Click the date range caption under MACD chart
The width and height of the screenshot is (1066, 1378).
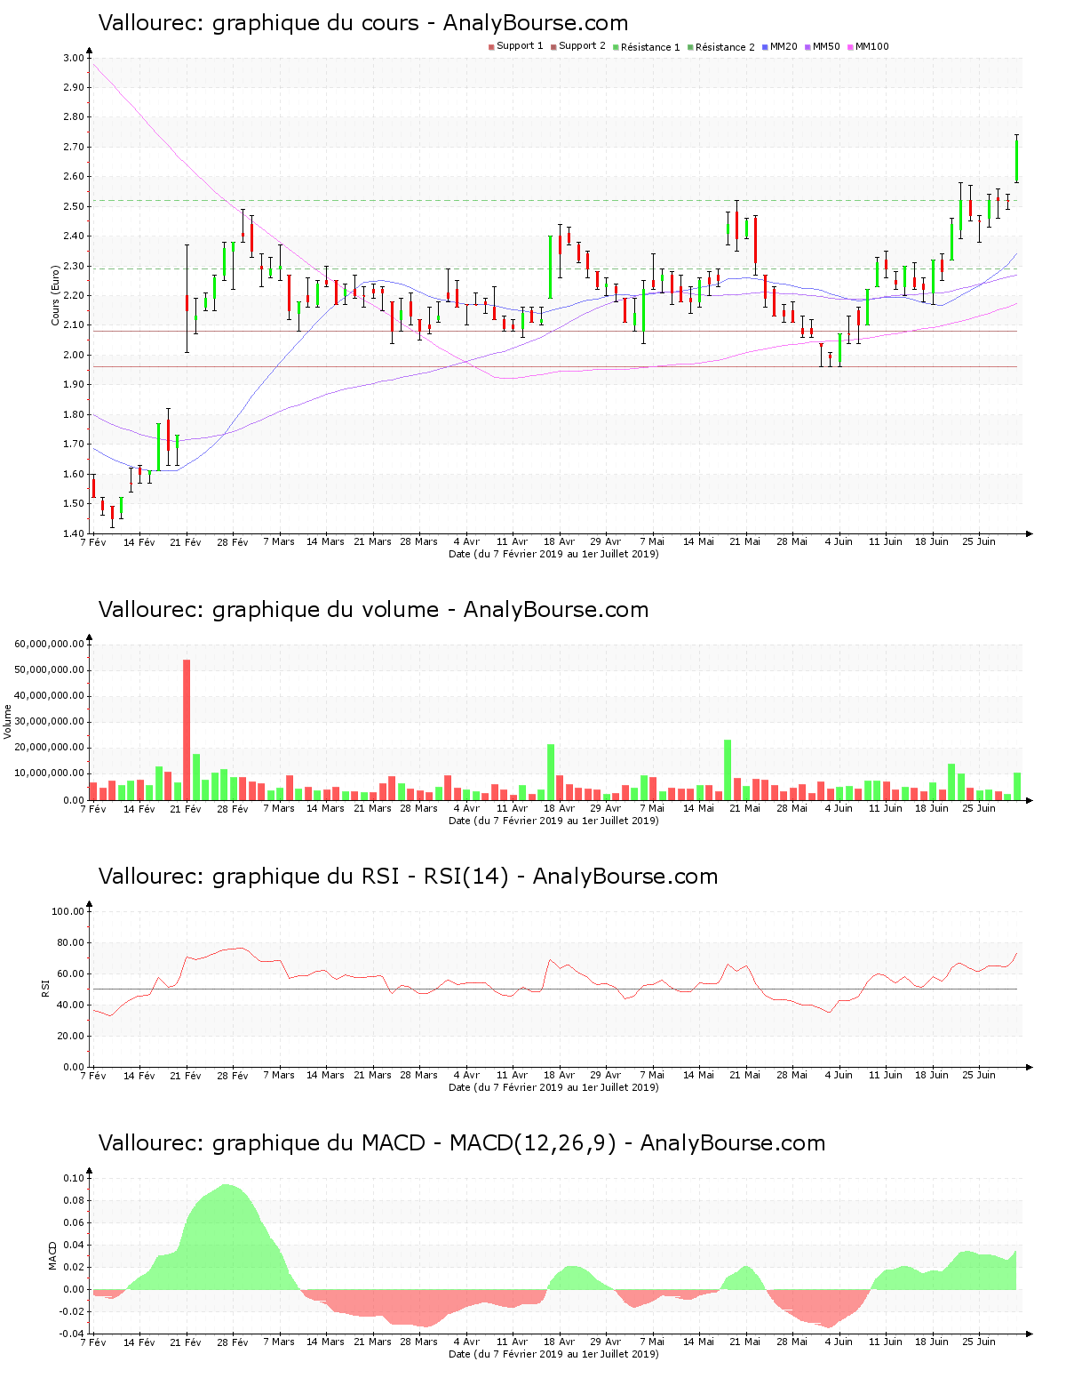coord(553,1354)
